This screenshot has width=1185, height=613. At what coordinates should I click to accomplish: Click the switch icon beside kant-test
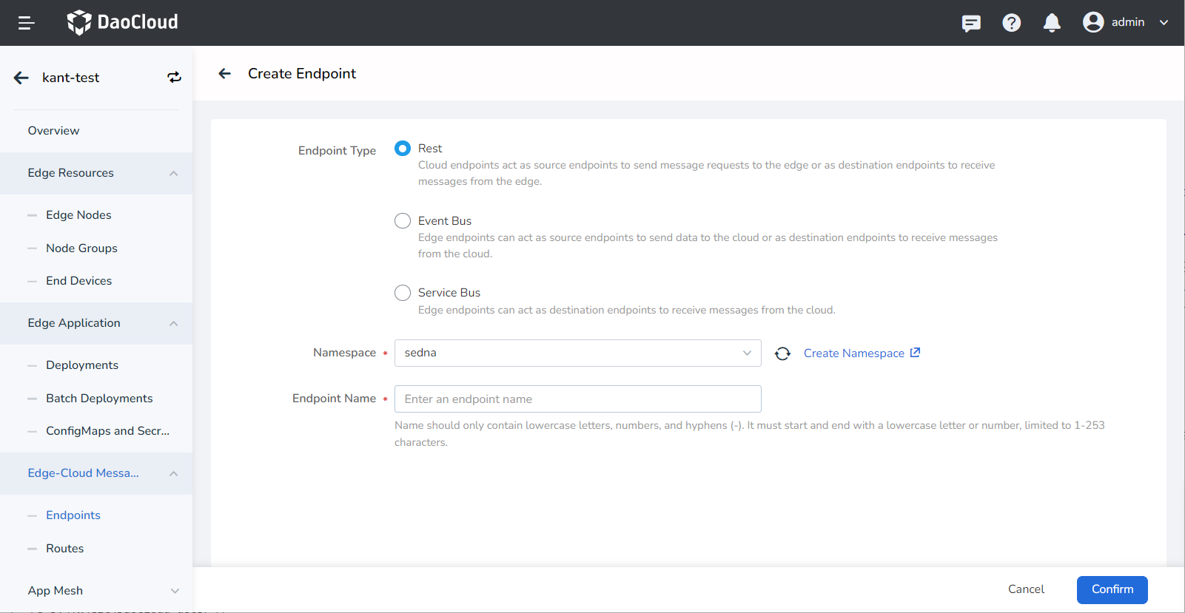click(x=174, y=78)
